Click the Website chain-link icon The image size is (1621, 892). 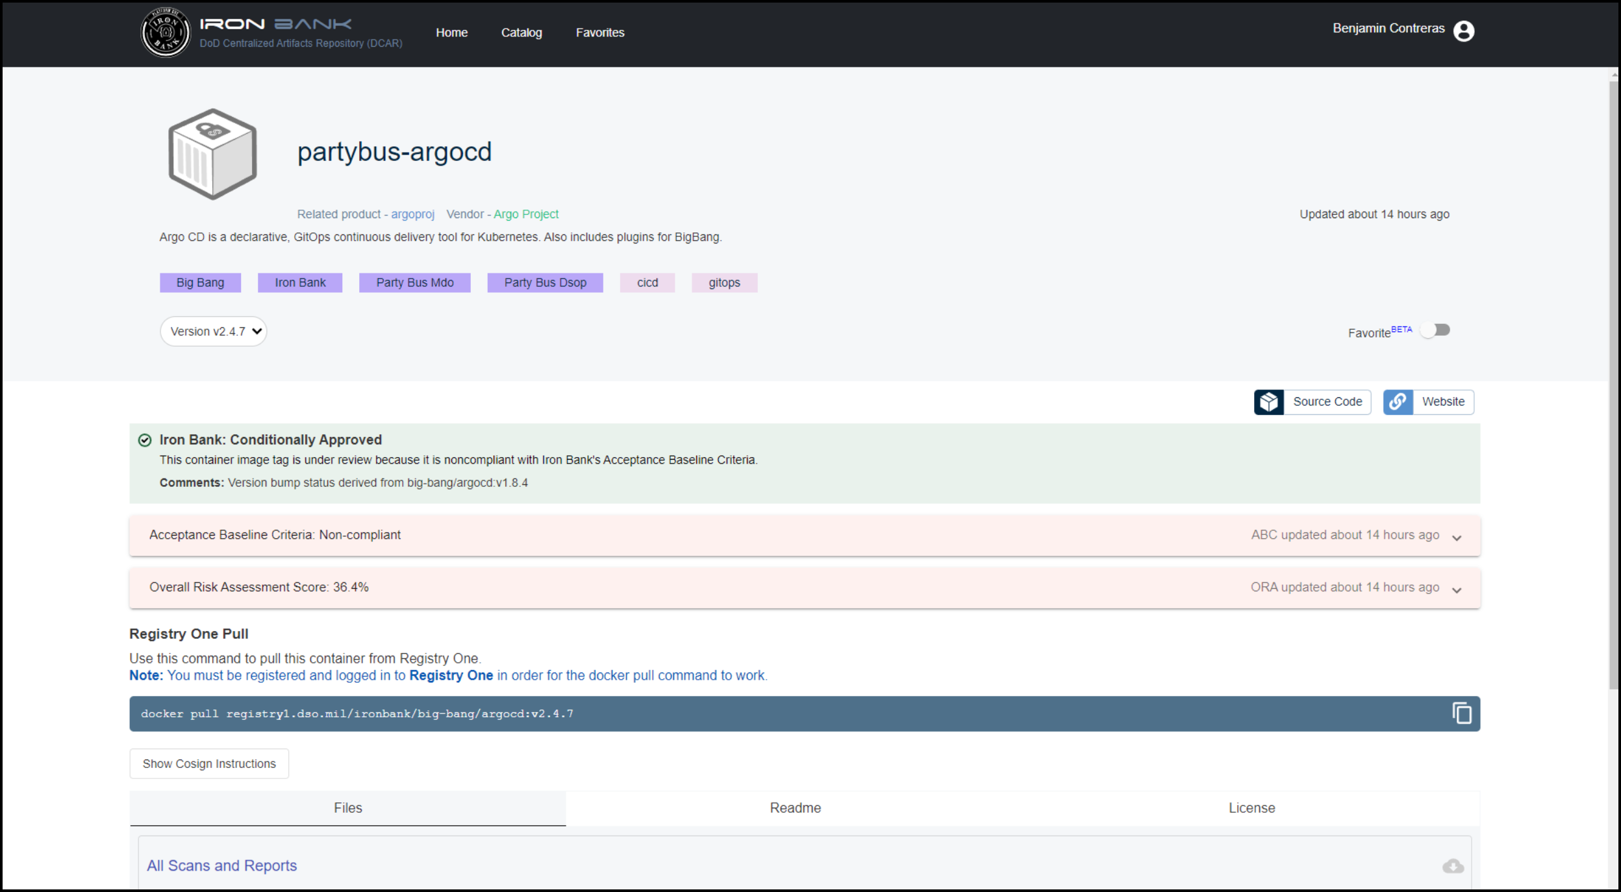(1398, 402)
